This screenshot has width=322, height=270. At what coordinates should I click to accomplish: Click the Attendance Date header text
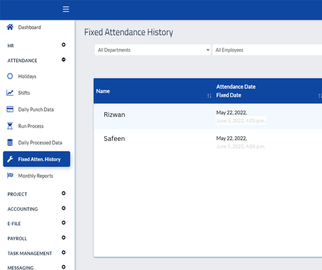tap(236, 87)
